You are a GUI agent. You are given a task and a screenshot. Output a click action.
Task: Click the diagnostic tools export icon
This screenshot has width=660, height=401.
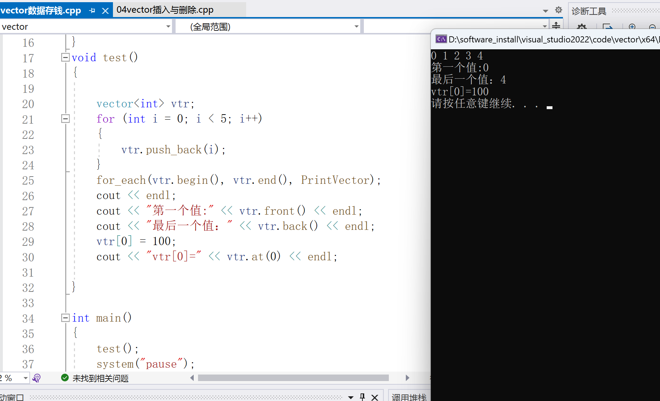[x=608, y=27]
